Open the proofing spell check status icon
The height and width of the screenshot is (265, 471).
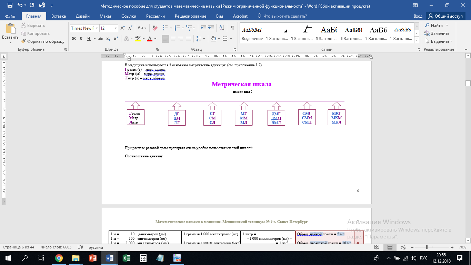coord(80,247)
